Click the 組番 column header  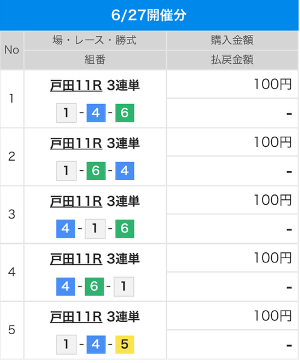pos(95,60)
